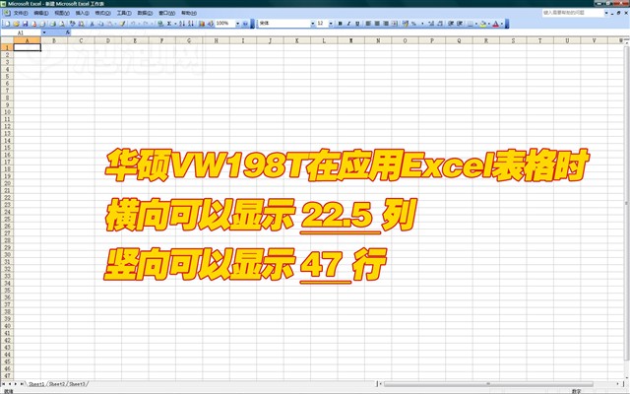Open the zoom 100% dropdown

[238, 24]
